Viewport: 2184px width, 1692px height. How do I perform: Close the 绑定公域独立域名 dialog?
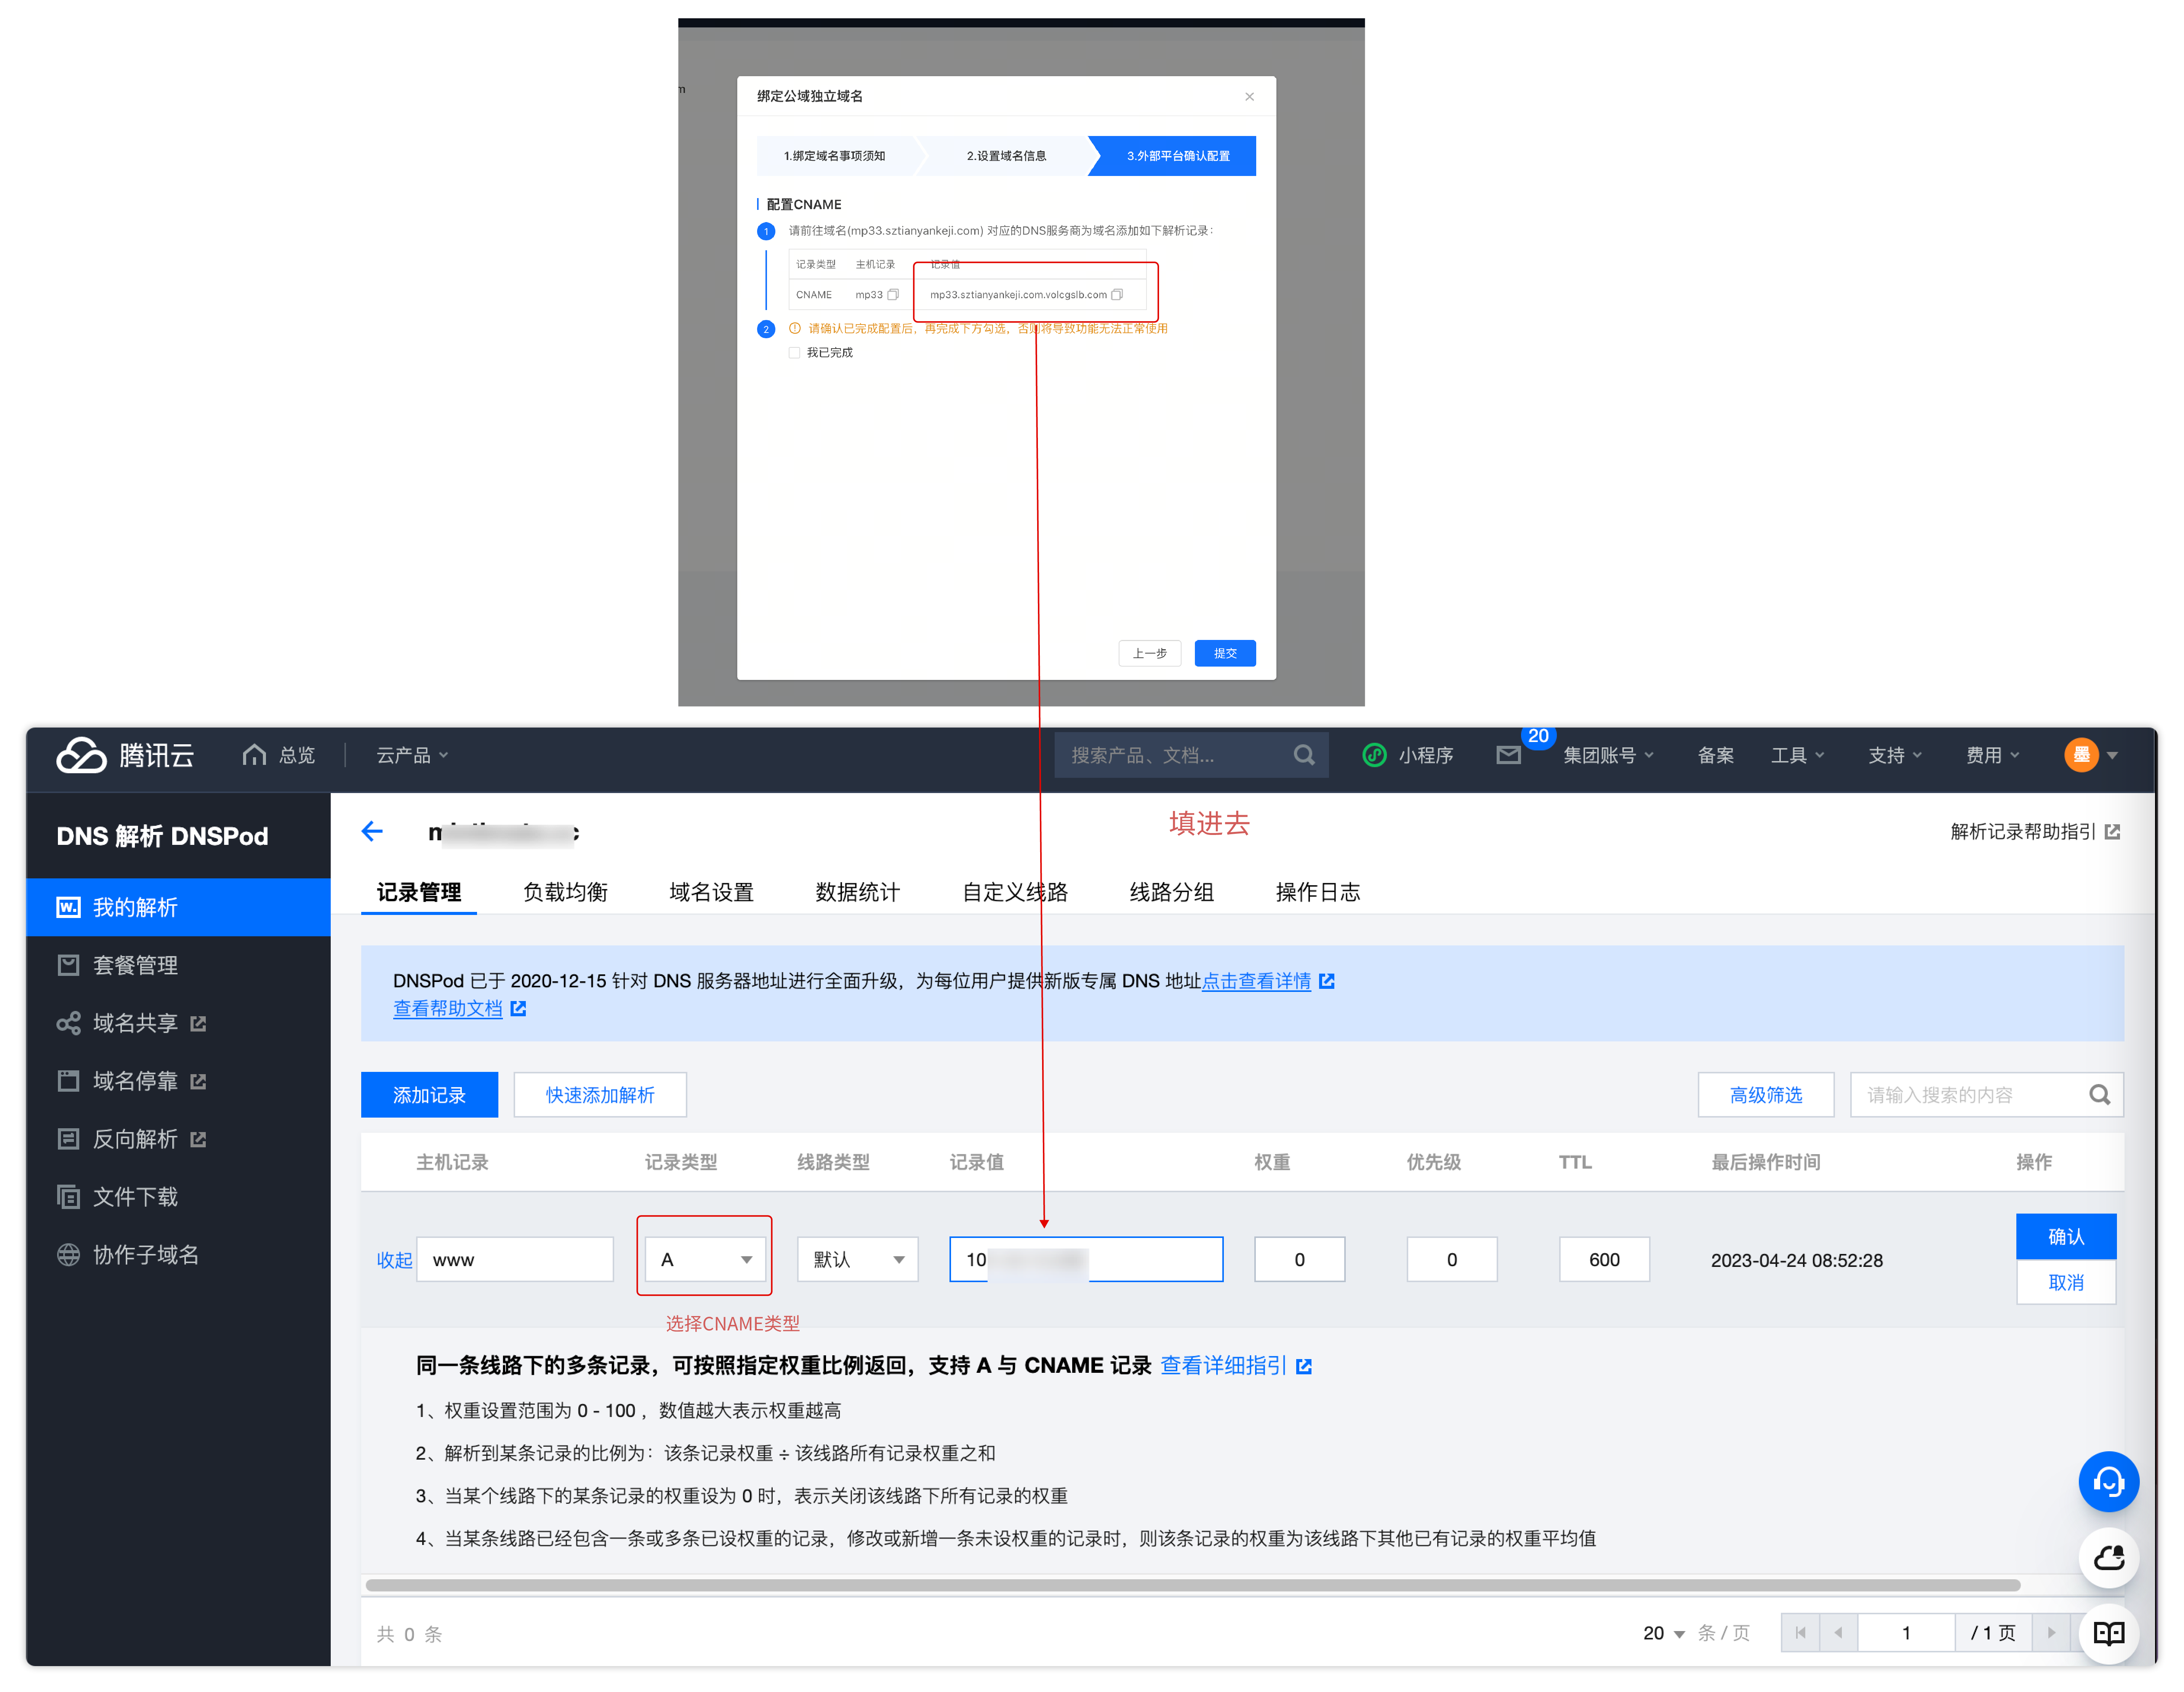[x=1249, y=96]
